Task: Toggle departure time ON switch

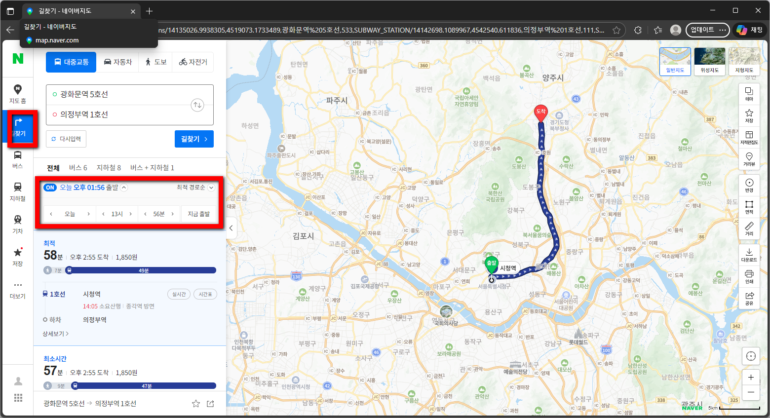Action: [x=50, y=188]
